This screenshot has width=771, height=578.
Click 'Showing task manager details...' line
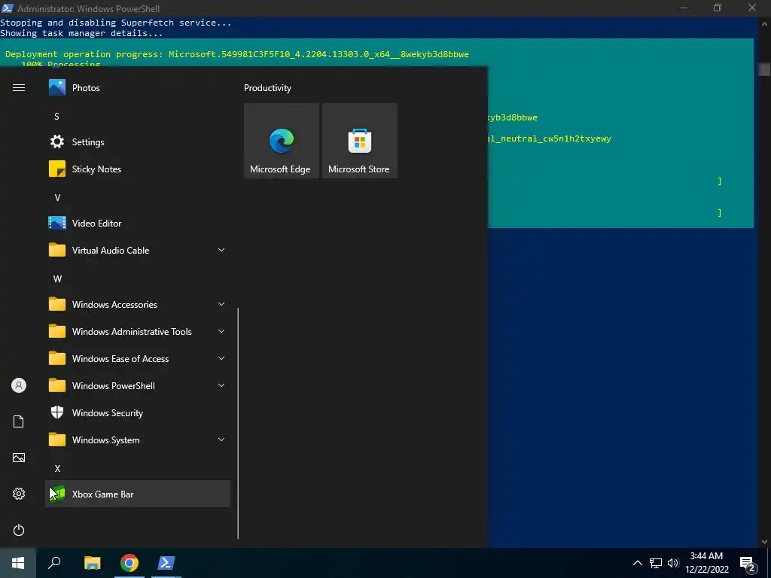tap(81, 33)
